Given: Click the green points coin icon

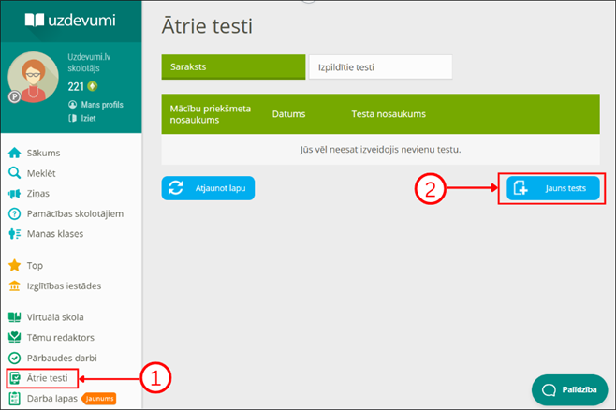Looking at the screenshot, I should click(93, 86).
